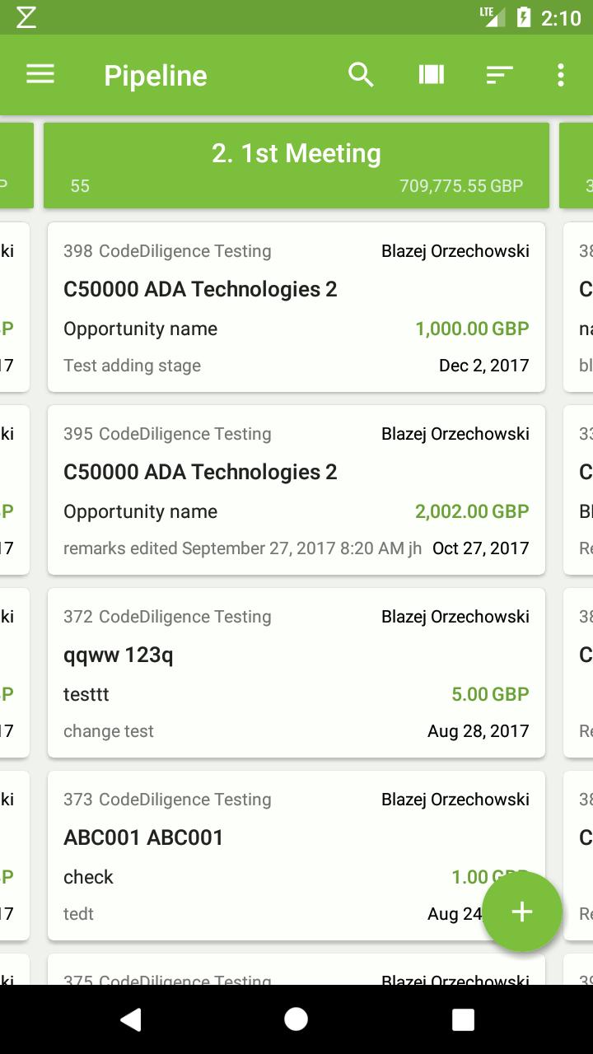593x1054 pixels.
Task: Tap the 1,000.00 GBP amount
Action: click(x=472, y=329)
